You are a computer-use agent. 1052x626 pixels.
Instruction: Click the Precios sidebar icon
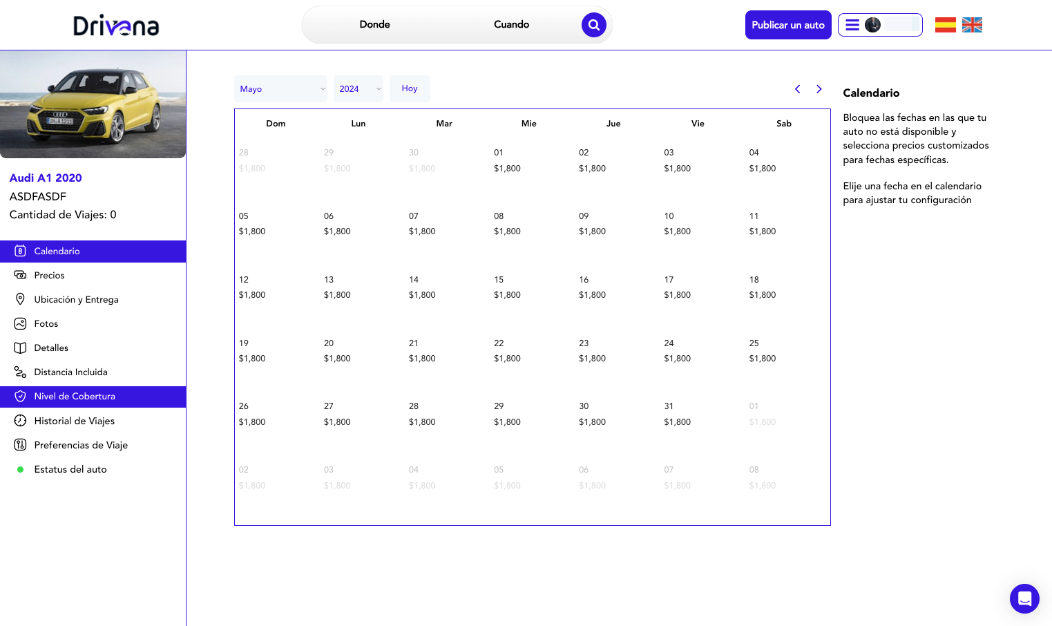click(21, 275)
